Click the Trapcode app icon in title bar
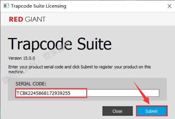Viewport: 175px width, 119px height. pyautogui.click(x=6, y=6)
